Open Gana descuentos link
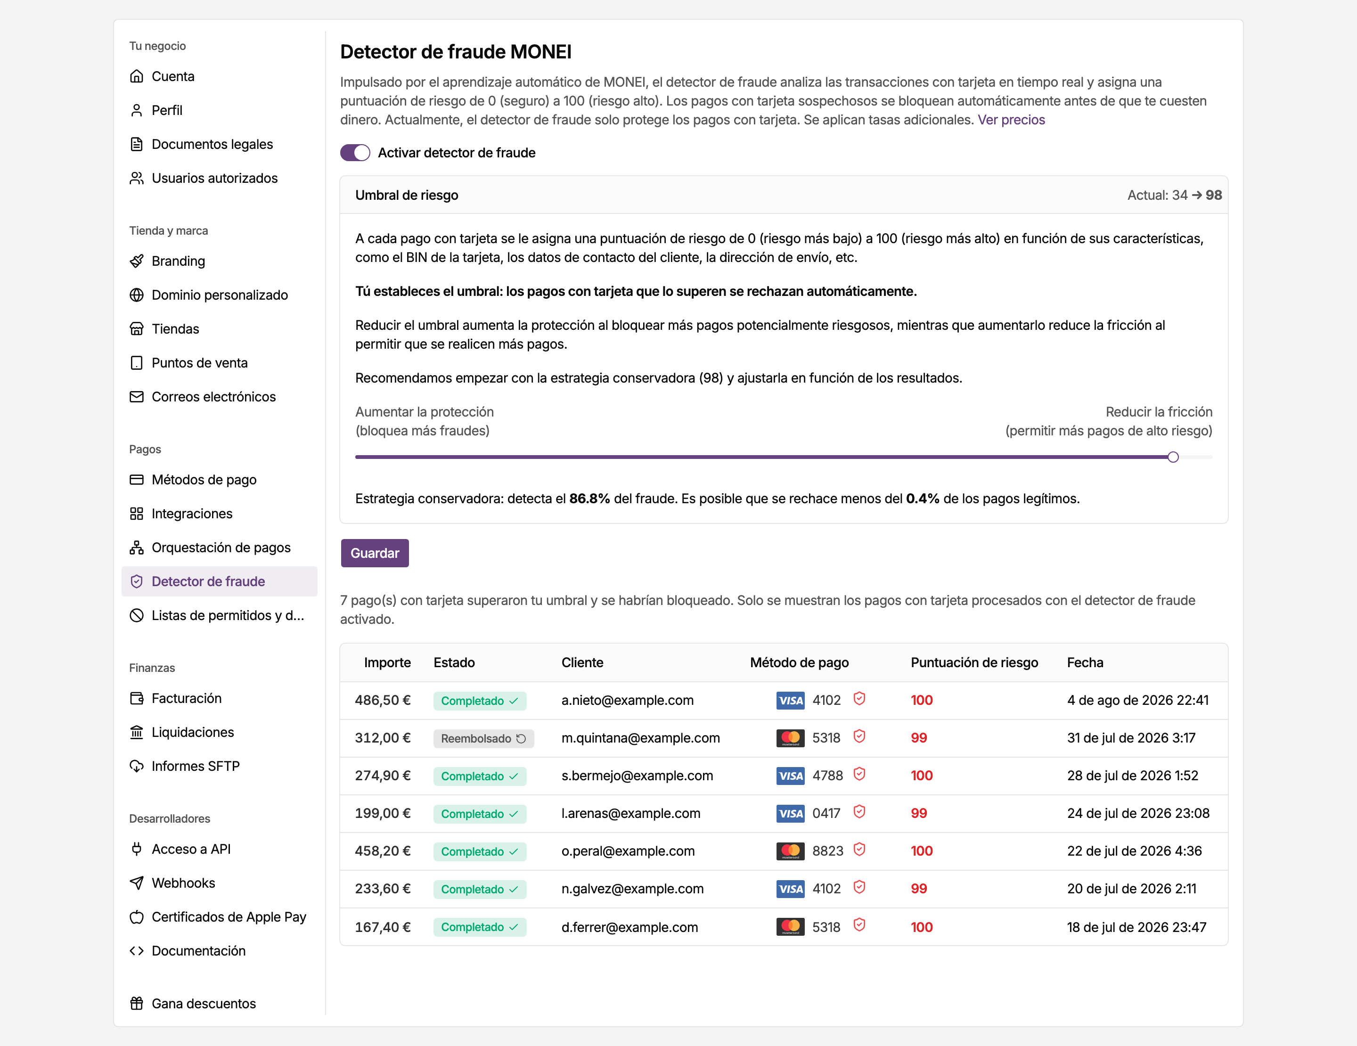Screen dimensions: 1357x1046 pyautogui.click(x=219, y=1003)
